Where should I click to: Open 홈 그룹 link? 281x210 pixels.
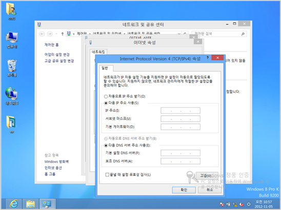coord(50,174)
